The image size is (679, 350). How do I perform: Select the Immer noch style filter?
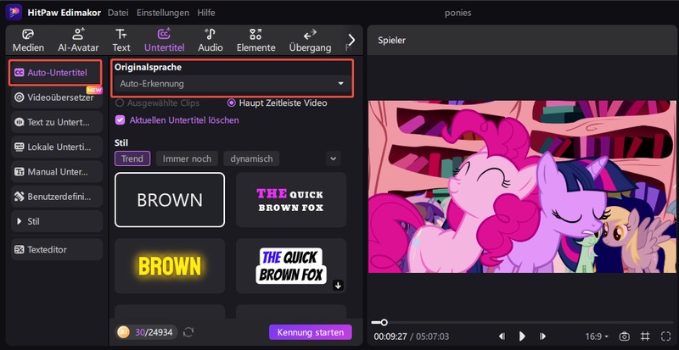[187, 158]
